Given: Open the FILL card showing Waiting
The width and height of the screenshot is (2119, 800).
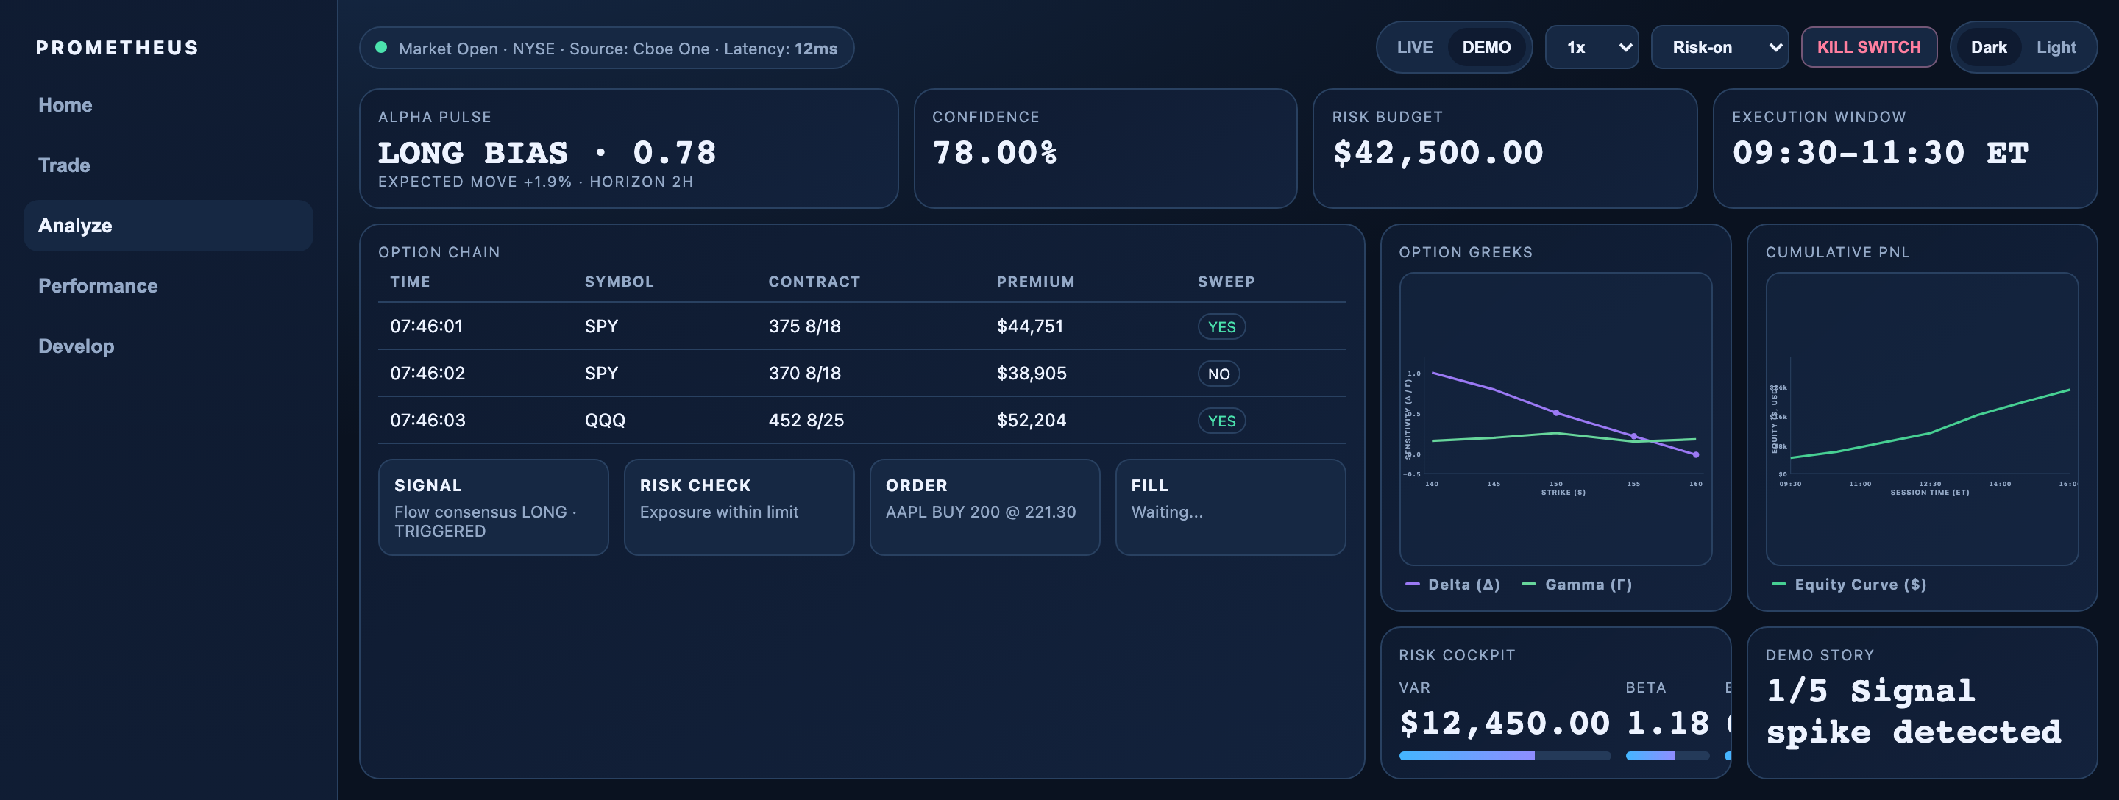Looking at the screenshot, I should (x=1229, y=507).
